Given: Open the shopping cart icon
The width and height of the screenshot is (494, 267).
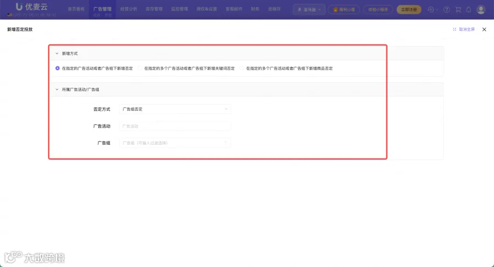Looking at the screenshot, I should click(x=458, y=9).
